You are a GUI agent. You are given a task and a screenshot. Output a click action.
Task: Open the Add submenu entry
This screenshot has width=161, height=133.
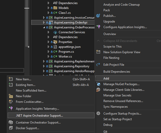click(x=128, y=79)
